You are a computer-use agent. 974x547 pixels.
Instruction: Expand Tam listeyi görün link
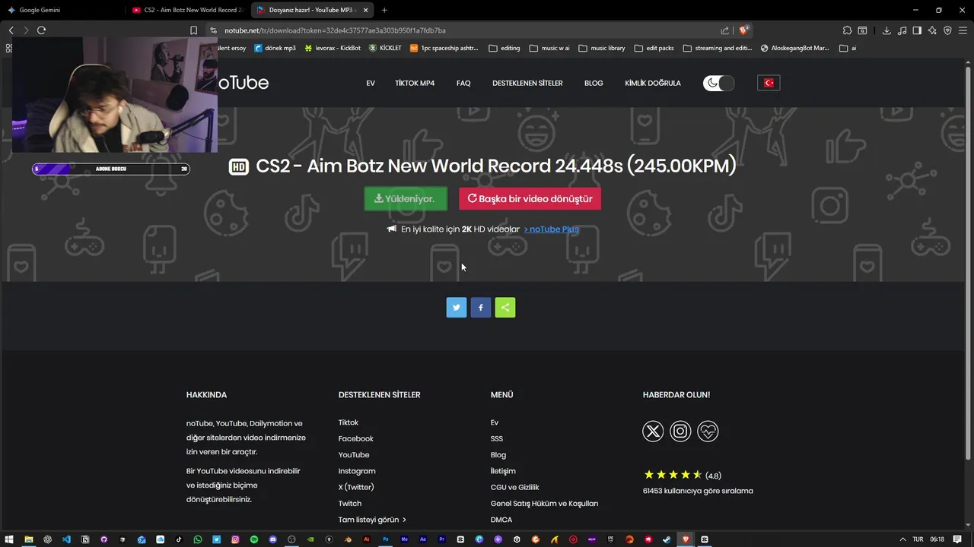tap(372, 520)
